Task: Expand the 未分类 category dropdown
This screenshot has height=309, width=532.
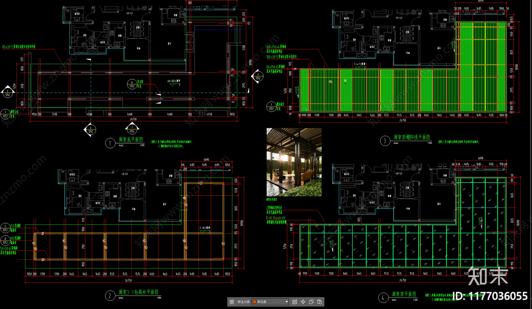Action: pyautogui.click(x=270, y=302)
